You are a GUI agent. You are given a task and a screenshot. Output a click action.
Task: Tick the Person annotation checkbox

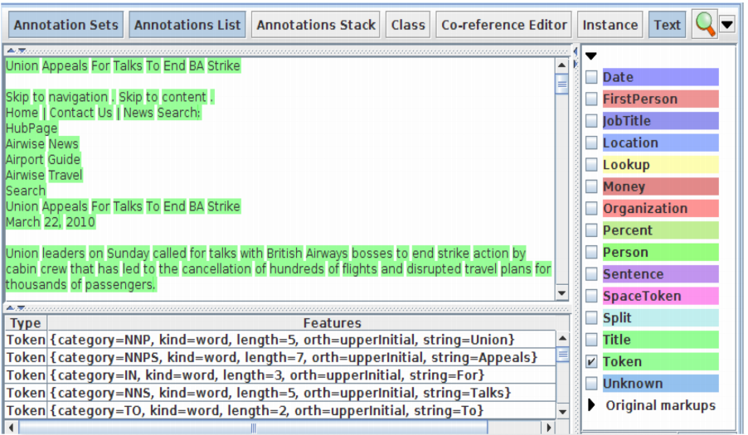coord(591,252)
